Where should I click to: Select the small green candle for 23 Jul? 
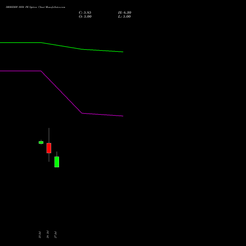pos(41,142)
